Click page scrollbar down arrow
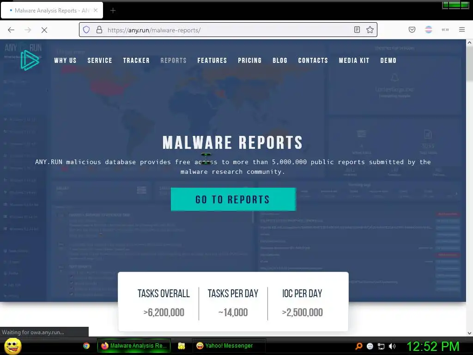This screenshot has height=355, width=473. tap(469, 333)
